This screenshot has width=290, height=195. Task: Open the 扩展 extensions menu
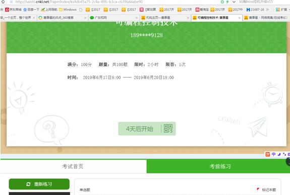[281, 10]
